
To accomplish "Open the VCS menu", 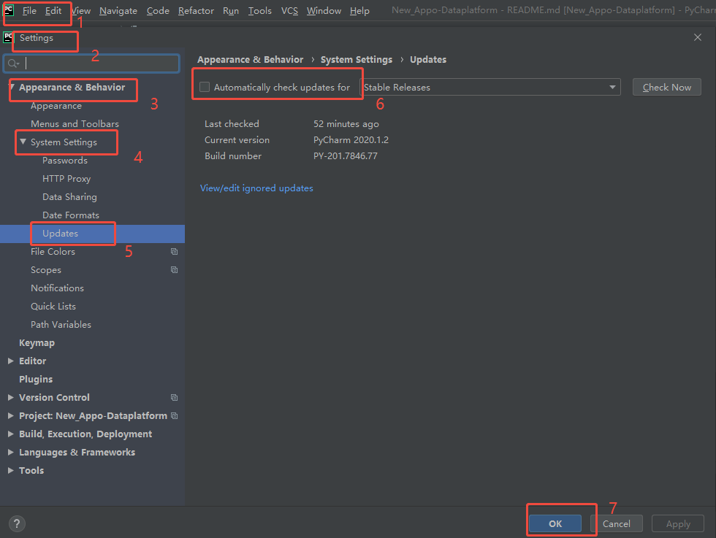I will coord(289,10).
